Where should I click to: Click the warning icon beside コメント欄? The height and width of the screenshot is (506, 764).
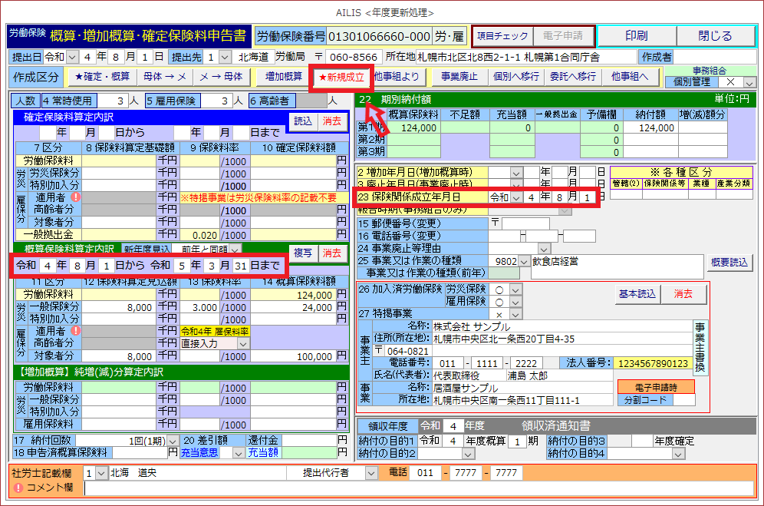[18, 488]
